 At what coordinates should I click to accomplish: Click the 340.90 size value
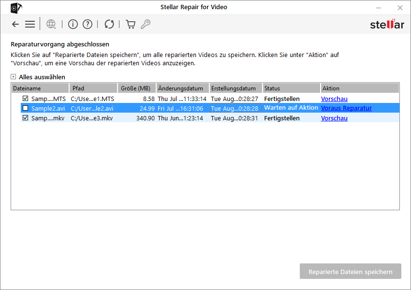click(x=146, y=118)
